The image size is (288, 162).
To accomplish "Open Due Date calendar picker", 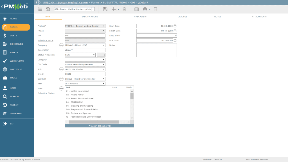I will coord(175,40).
